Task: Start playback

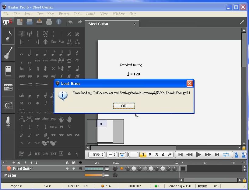Action: [198, 154]
